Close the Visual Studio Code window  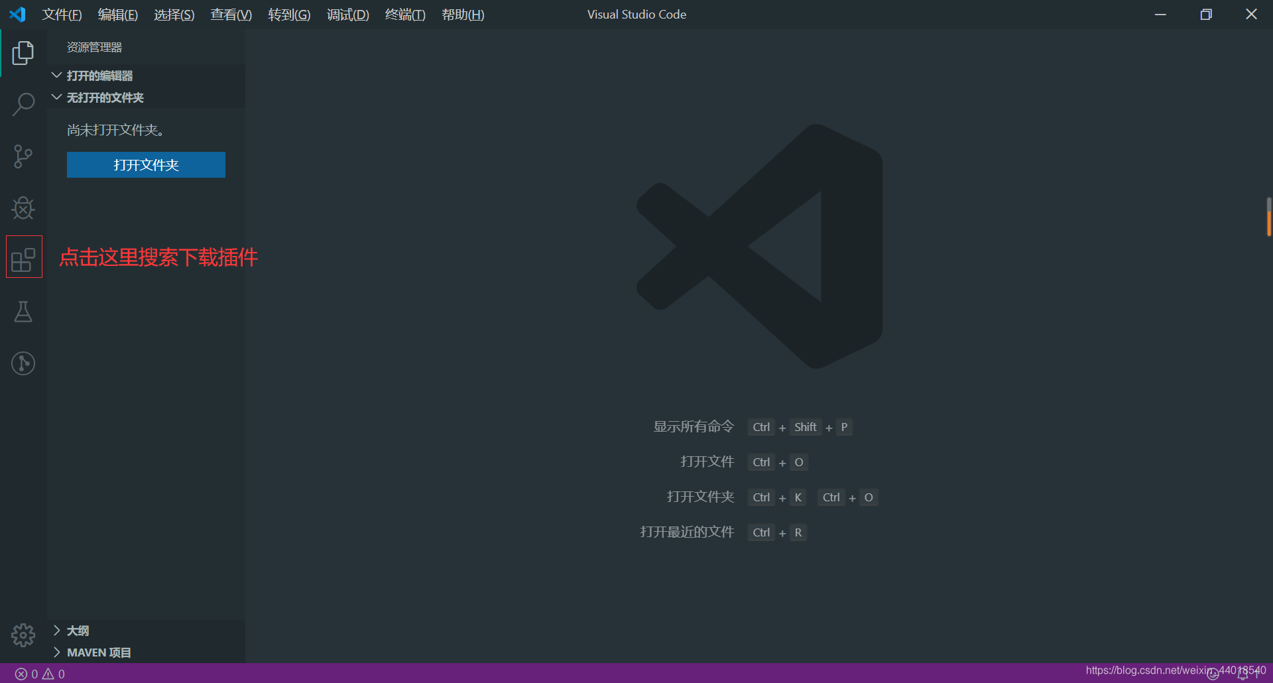tap(1251, 15)
